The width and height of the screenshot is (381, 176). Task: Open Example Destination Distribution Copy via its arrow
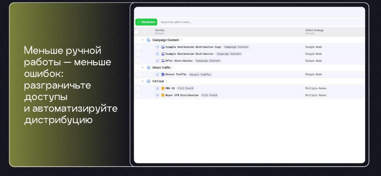pyautogui.click(x=157, y=47)
